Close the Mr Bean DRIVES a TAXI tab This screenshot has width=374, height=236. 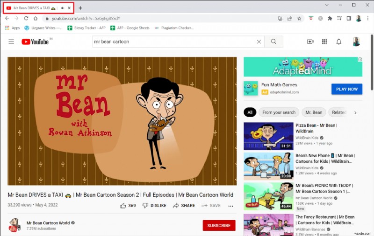coord(69,8)
